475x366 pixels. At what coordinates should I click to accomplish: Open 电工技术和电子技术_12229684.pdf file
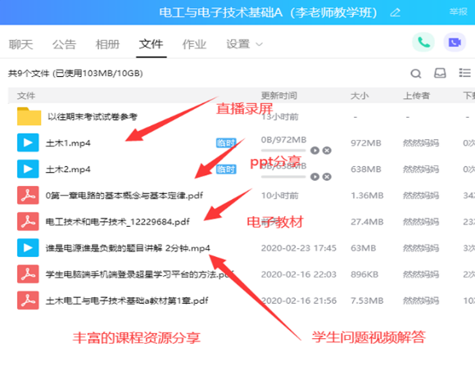pyautogui.click(x=118, y=222)
